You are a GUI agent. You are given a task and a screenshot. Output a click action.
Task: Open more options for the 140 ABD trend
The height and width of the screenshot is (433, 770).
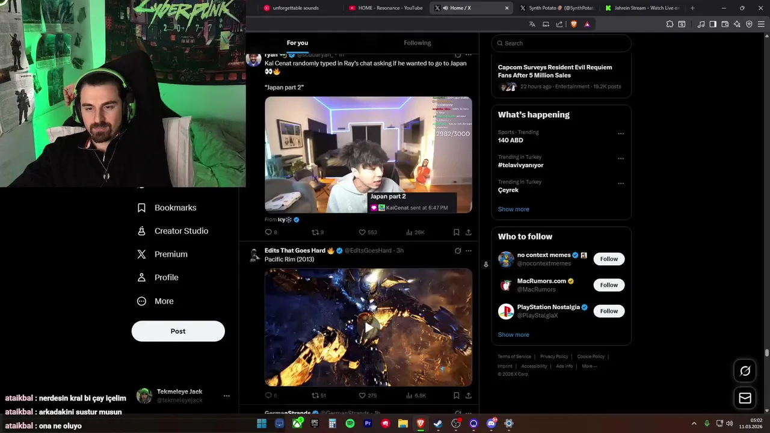click(x=621, y=134)
